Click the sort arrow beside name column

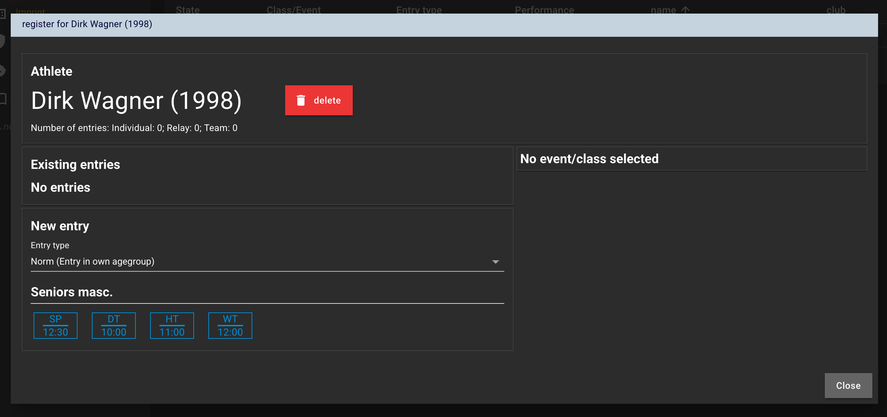coord(685,10)
